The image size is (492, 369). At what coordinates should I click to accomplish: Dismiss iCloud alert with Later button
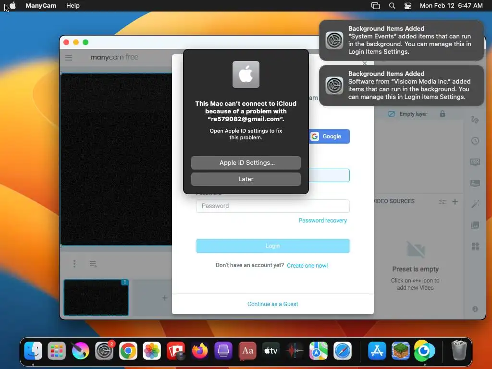246,179
